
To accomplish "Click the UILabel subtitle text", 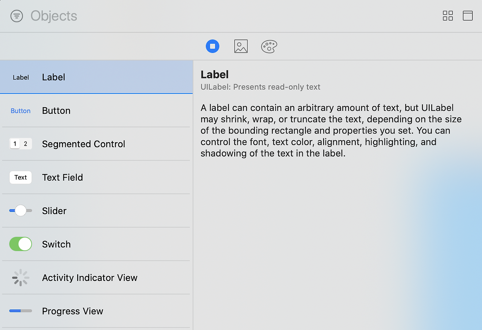I will tap(261, 87).
